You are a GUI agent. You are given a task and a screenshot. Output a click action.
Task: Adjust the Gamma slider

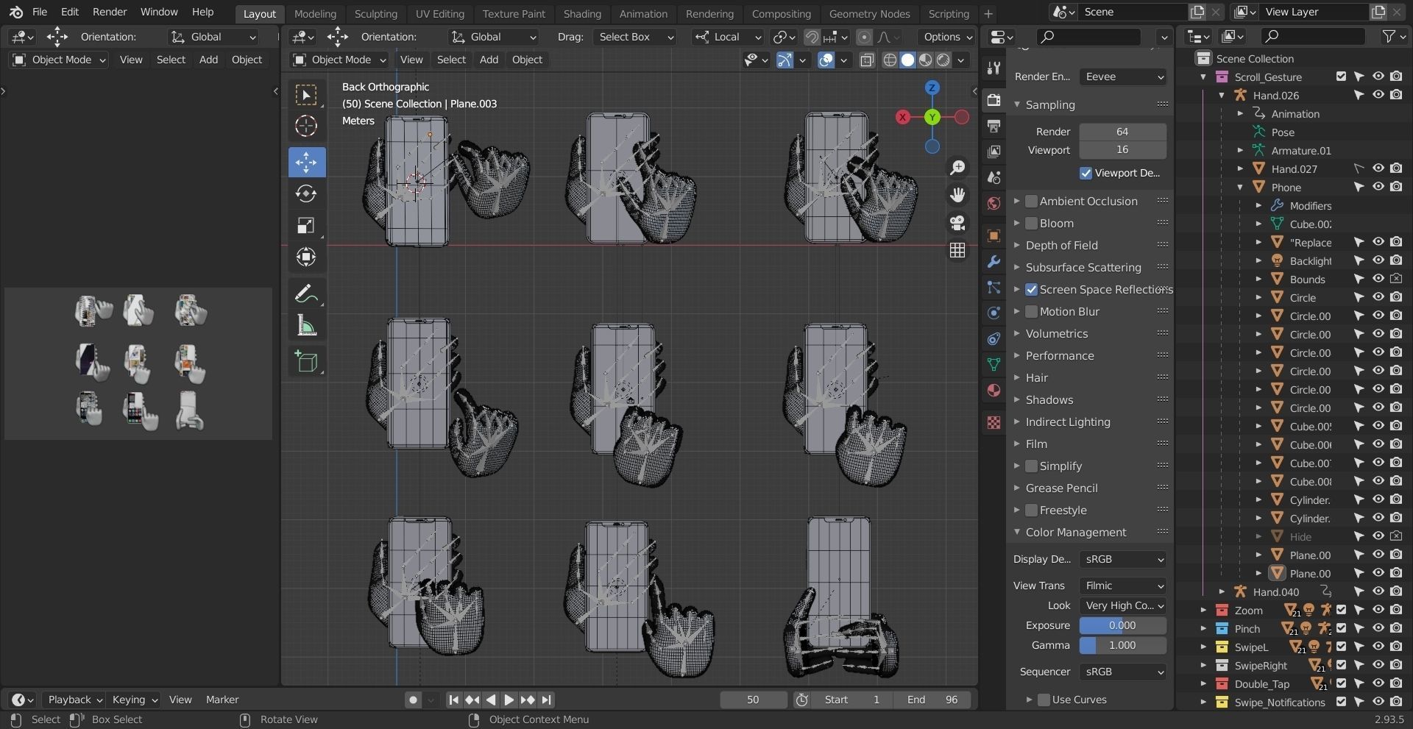coord(1123,645)
